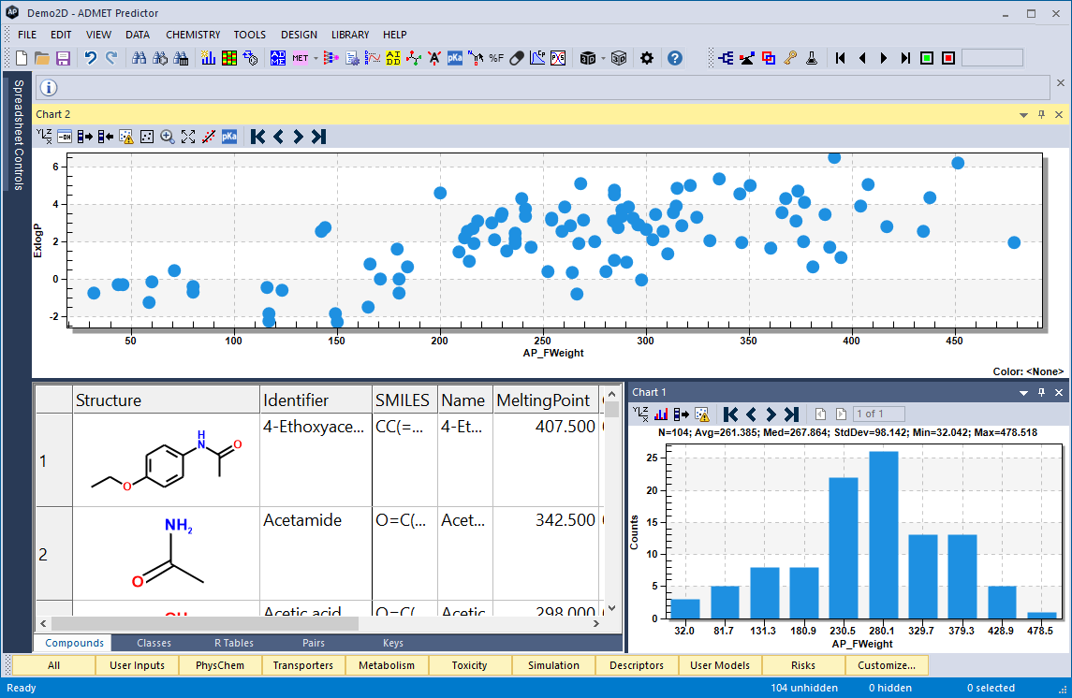Save the file with the purple floppy disk icon
The height and width of the screenshot is (698, 1072).
63,59
